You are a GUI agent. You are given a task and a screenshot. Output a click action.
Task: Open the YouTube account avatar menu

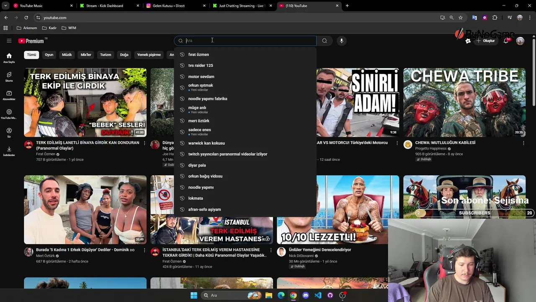coord(520,41)
